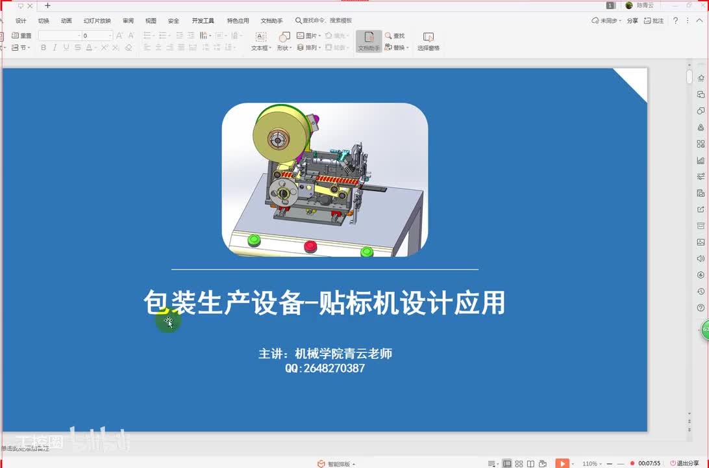Viewport: 709px width, 468px height.
Task: Open the 图片 (Picture) insert dropdown
Action: (308, 35)
